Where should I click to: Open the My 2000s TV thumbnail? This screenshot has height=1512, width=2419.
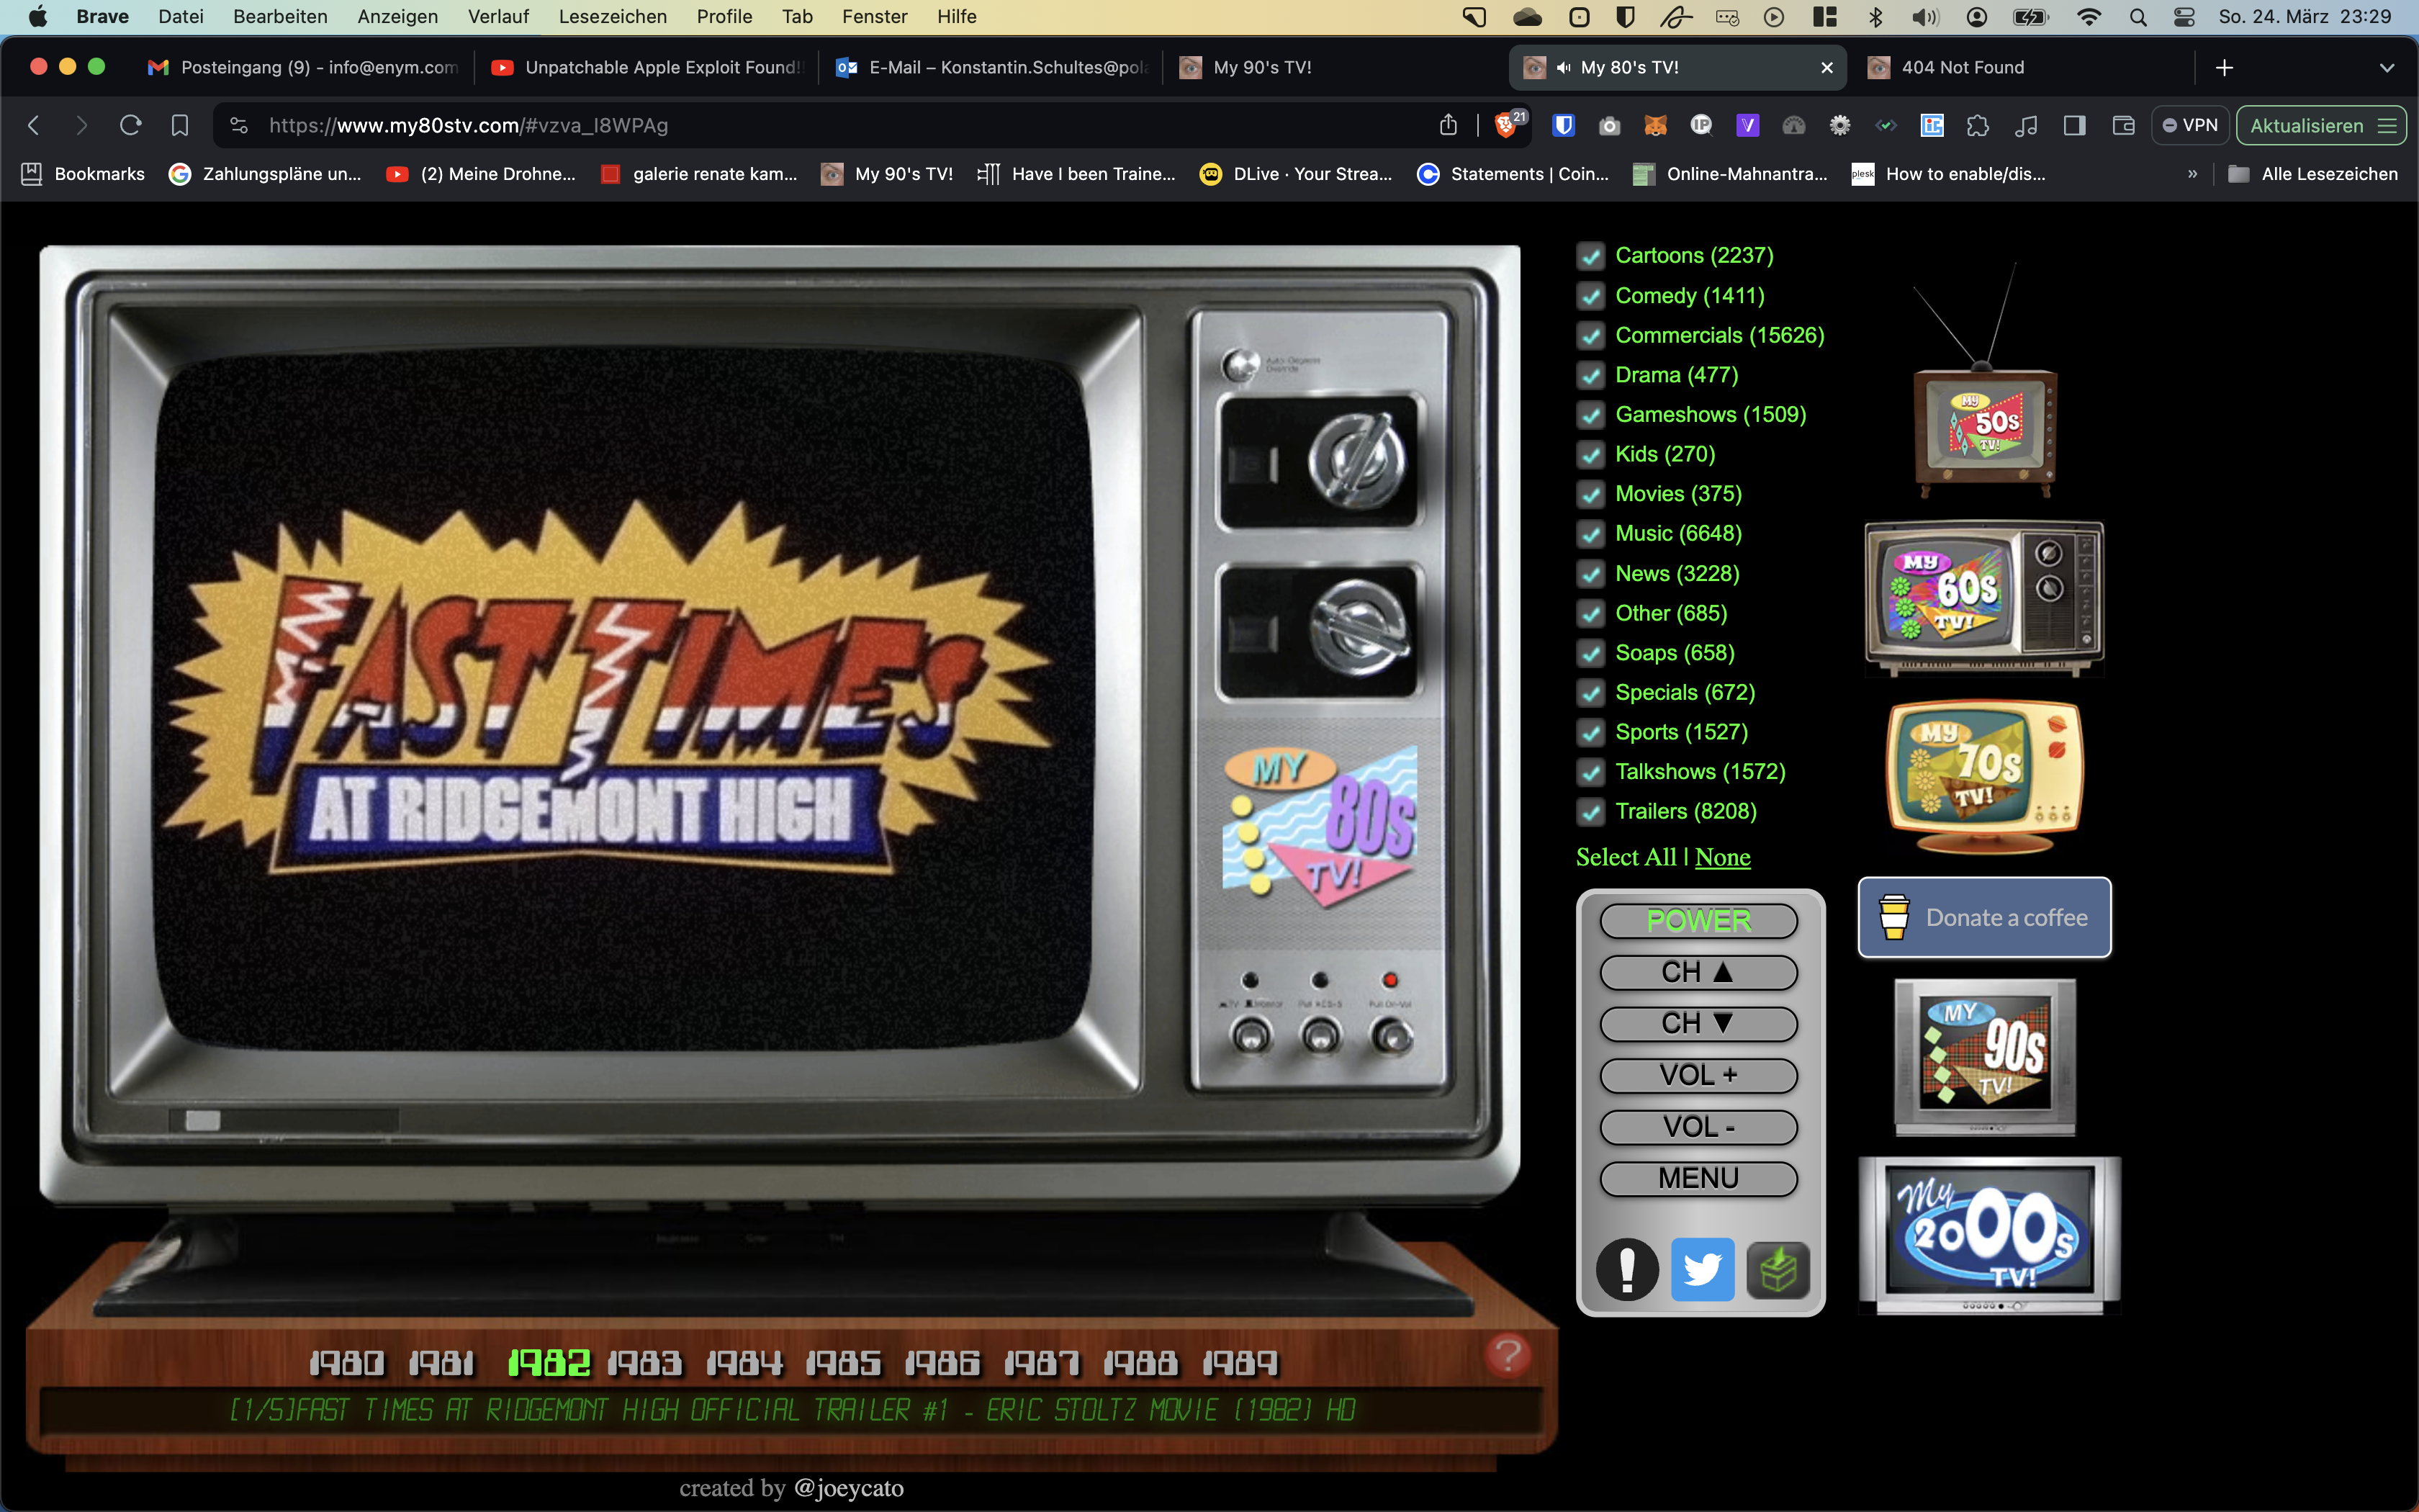(x=1989, y=1235)
